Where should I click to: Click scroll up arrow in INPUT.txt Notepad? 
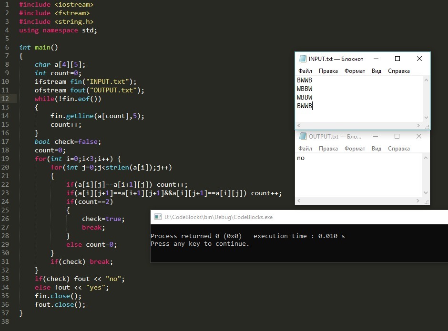coord(426,80)
